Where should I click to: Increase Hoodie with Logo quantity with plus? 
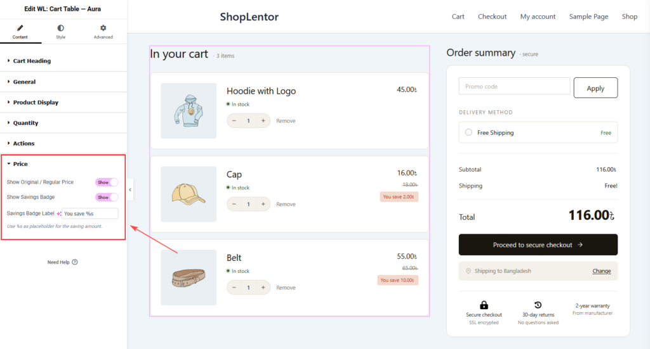pos(263,121)
